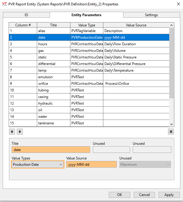Click the delete row X icon
The width and height of the screenshot is (183, 202).
tap(171, 132)
